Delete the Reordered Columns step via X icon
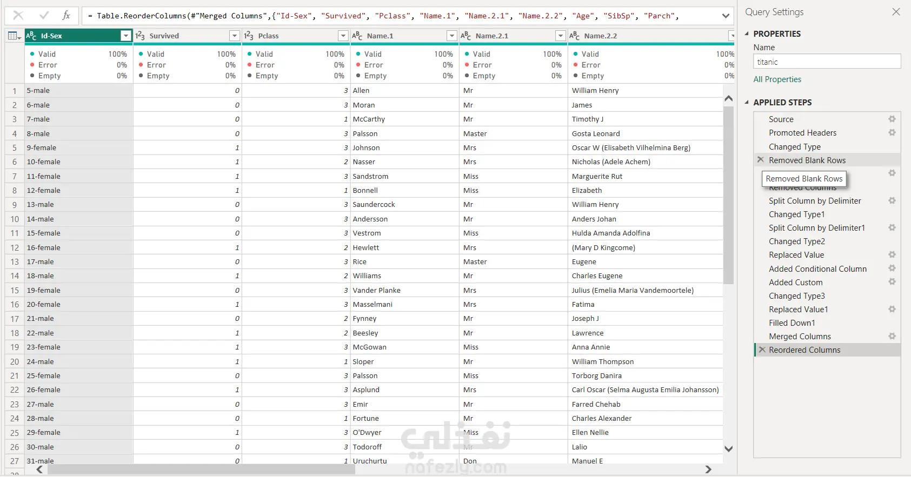The image size is (911, 477). [762, 350]
